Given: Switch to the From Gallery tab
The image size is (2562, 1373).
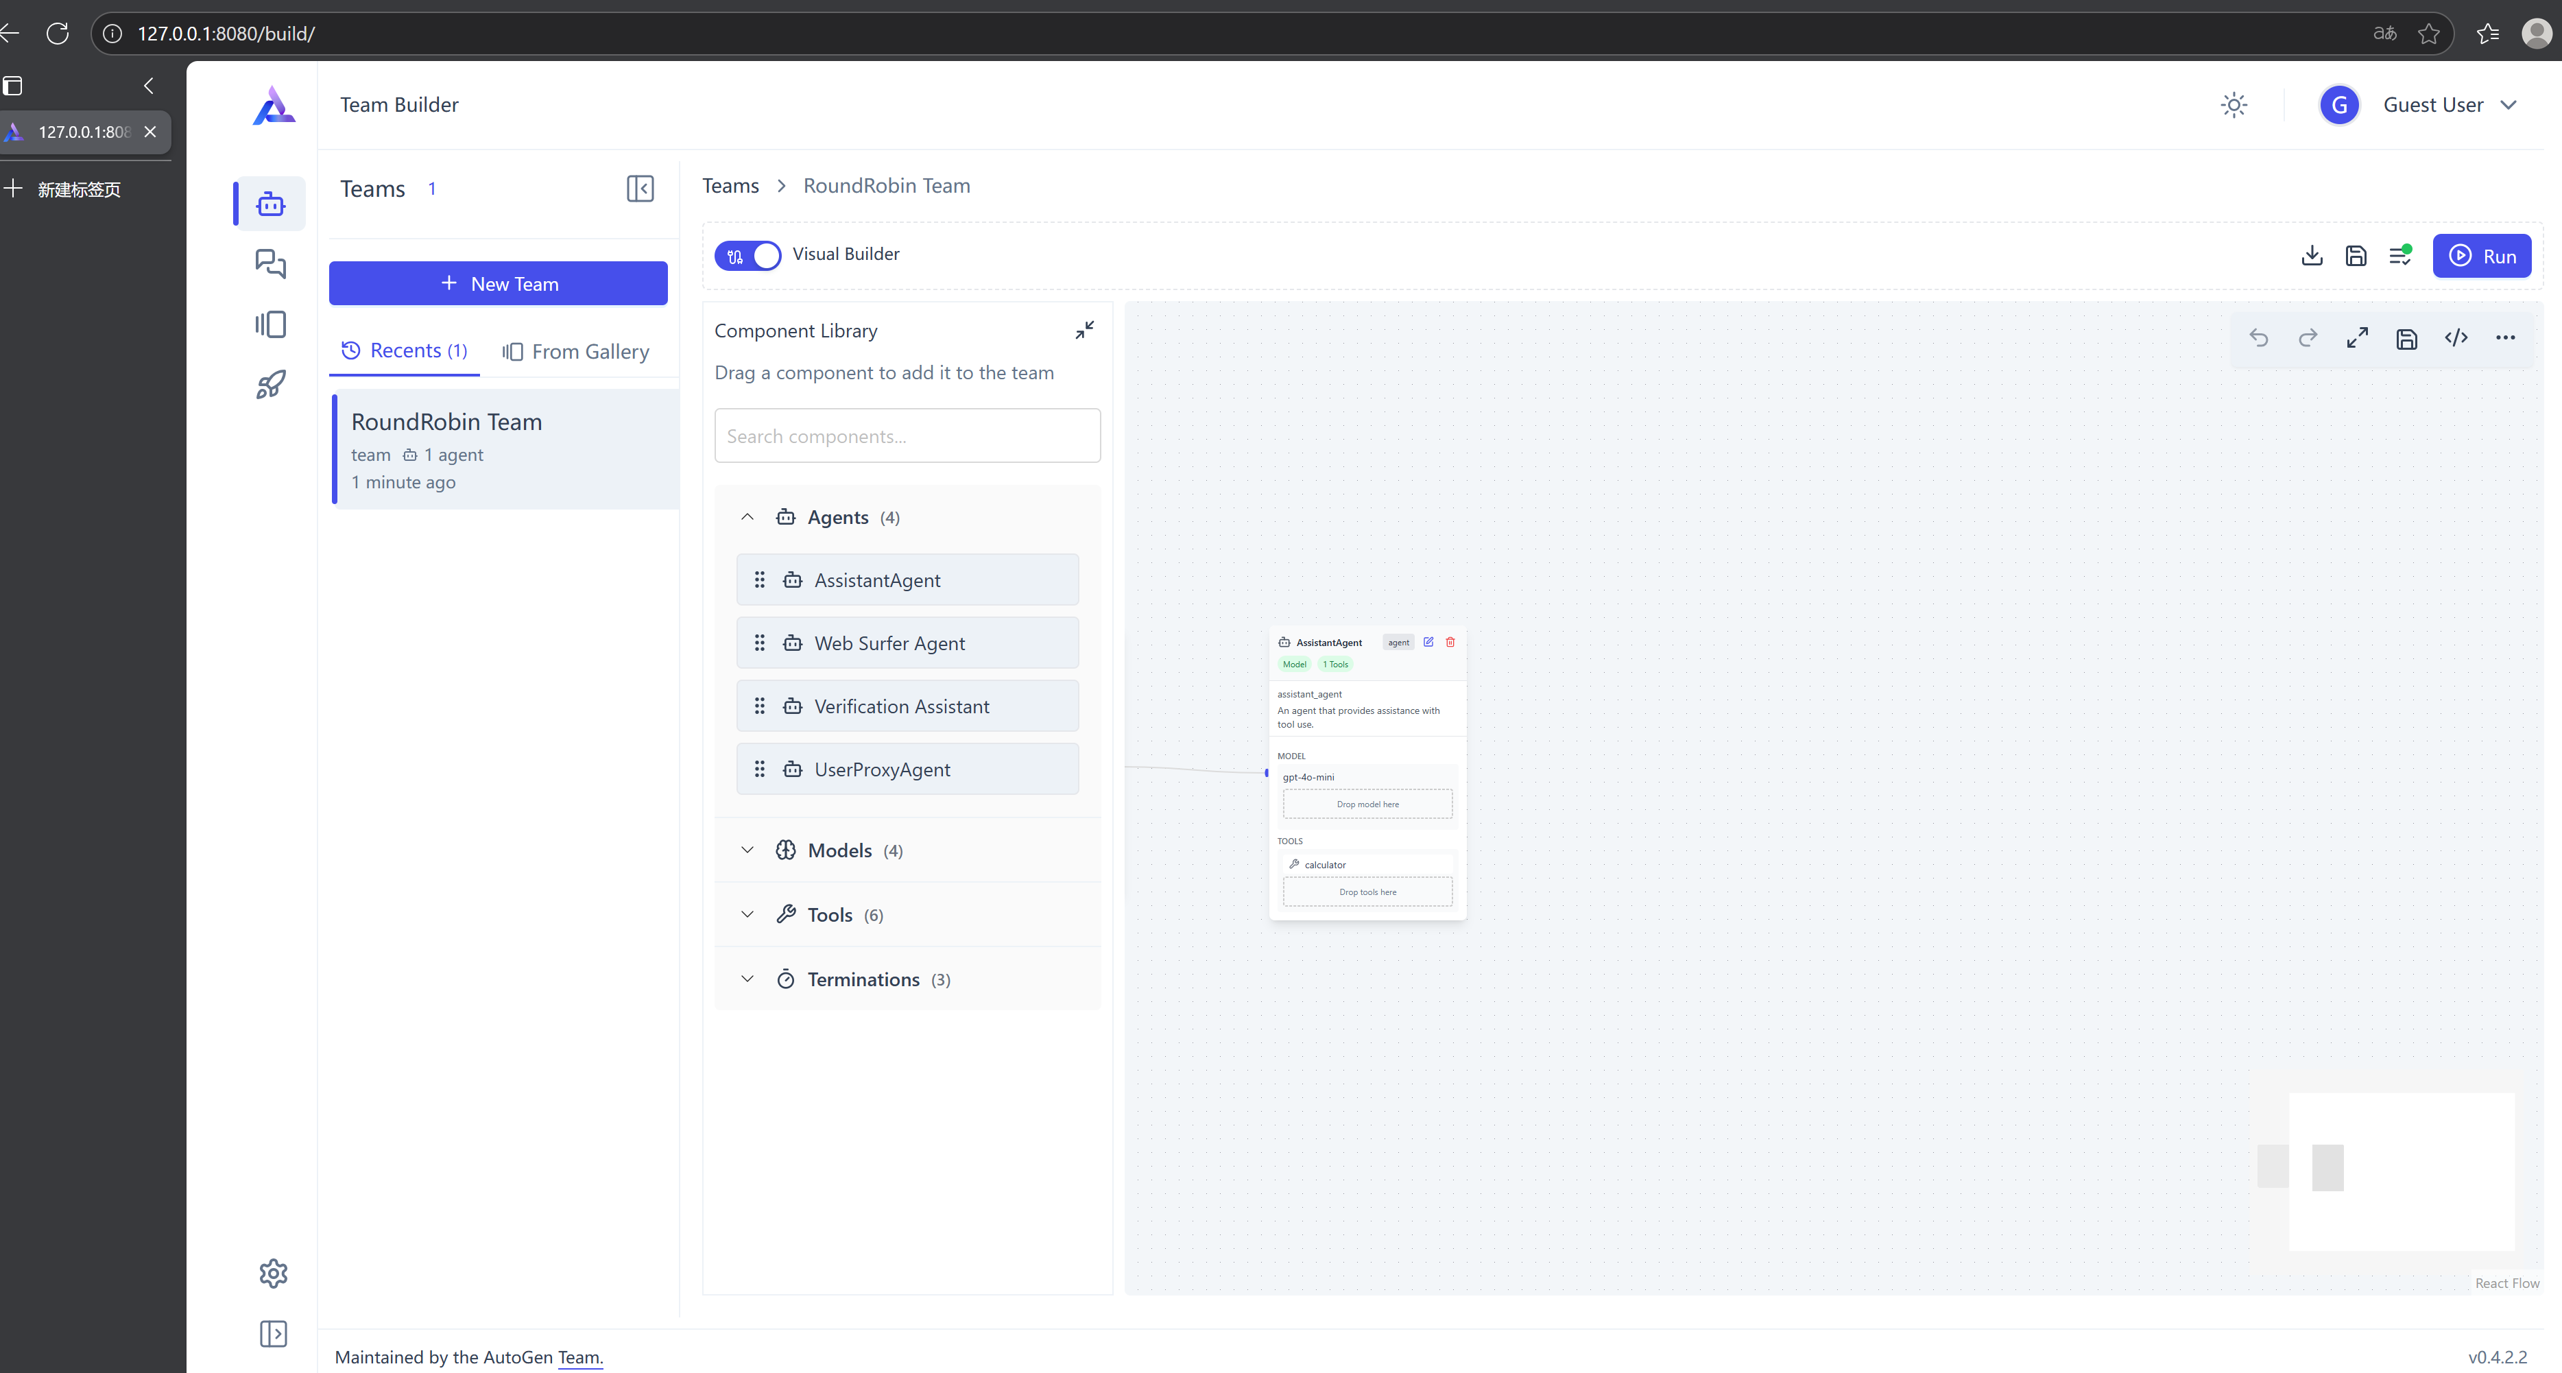Looking at the screenshot, I should click(576, 351).
